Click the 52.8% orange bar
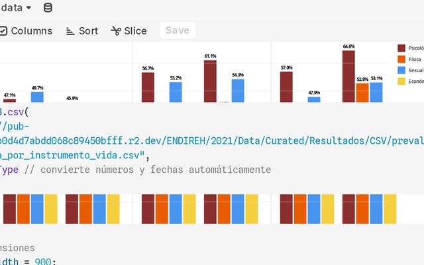The width and height of the screenshot is (424, 265). pos(362,92)
